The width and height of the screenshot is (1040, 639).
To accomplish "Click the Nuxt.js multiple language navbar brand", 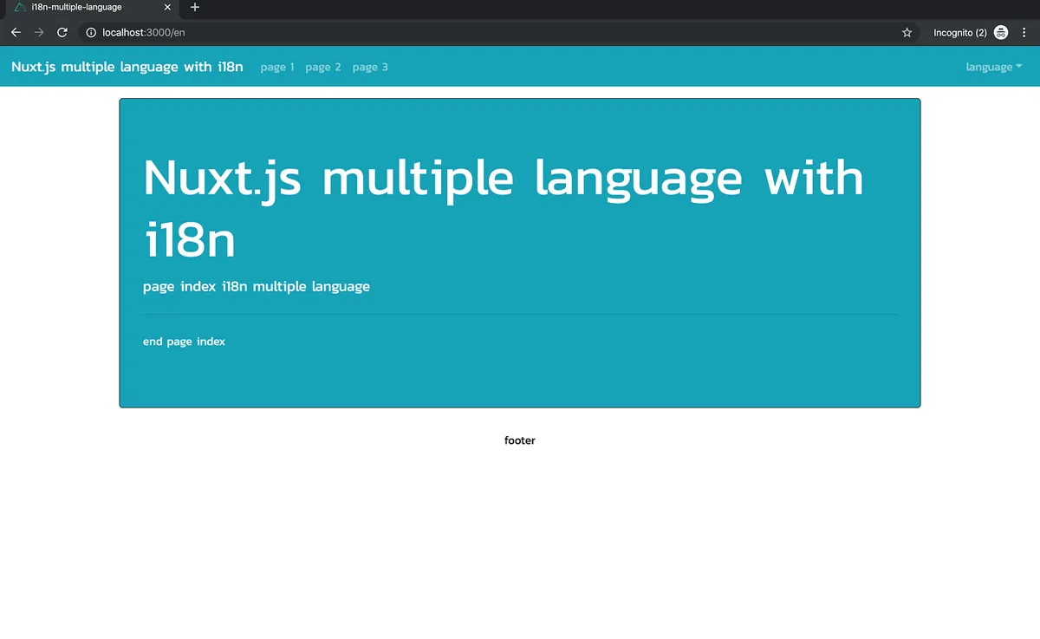I will 127,67.
